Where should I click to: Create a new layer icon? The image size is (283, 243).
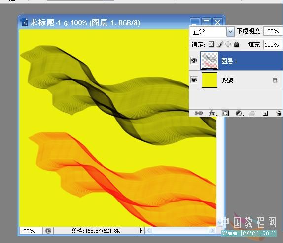click(265, 114)
